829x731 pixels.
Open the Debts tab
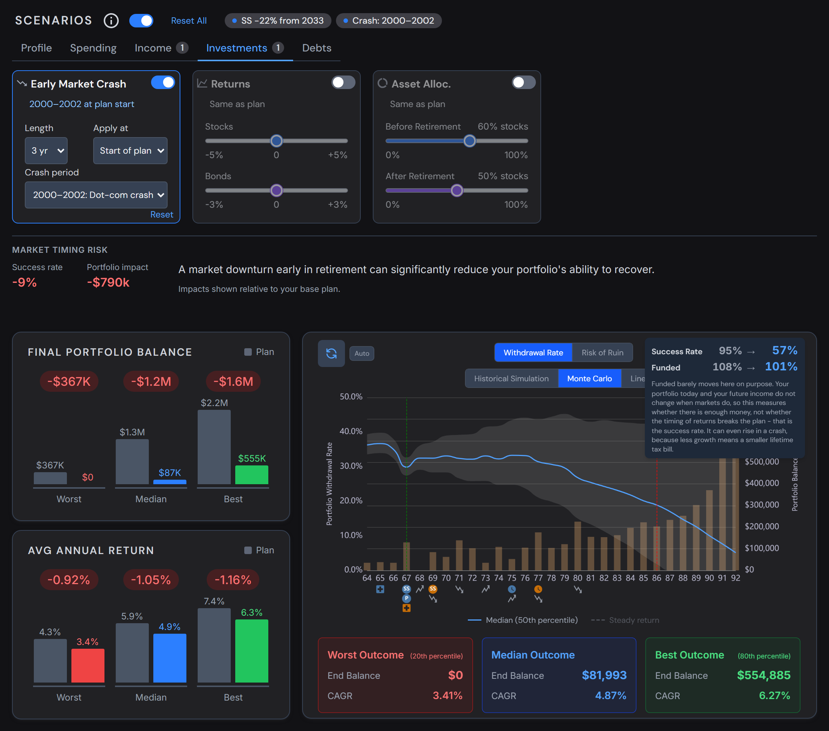click(317, 48)
